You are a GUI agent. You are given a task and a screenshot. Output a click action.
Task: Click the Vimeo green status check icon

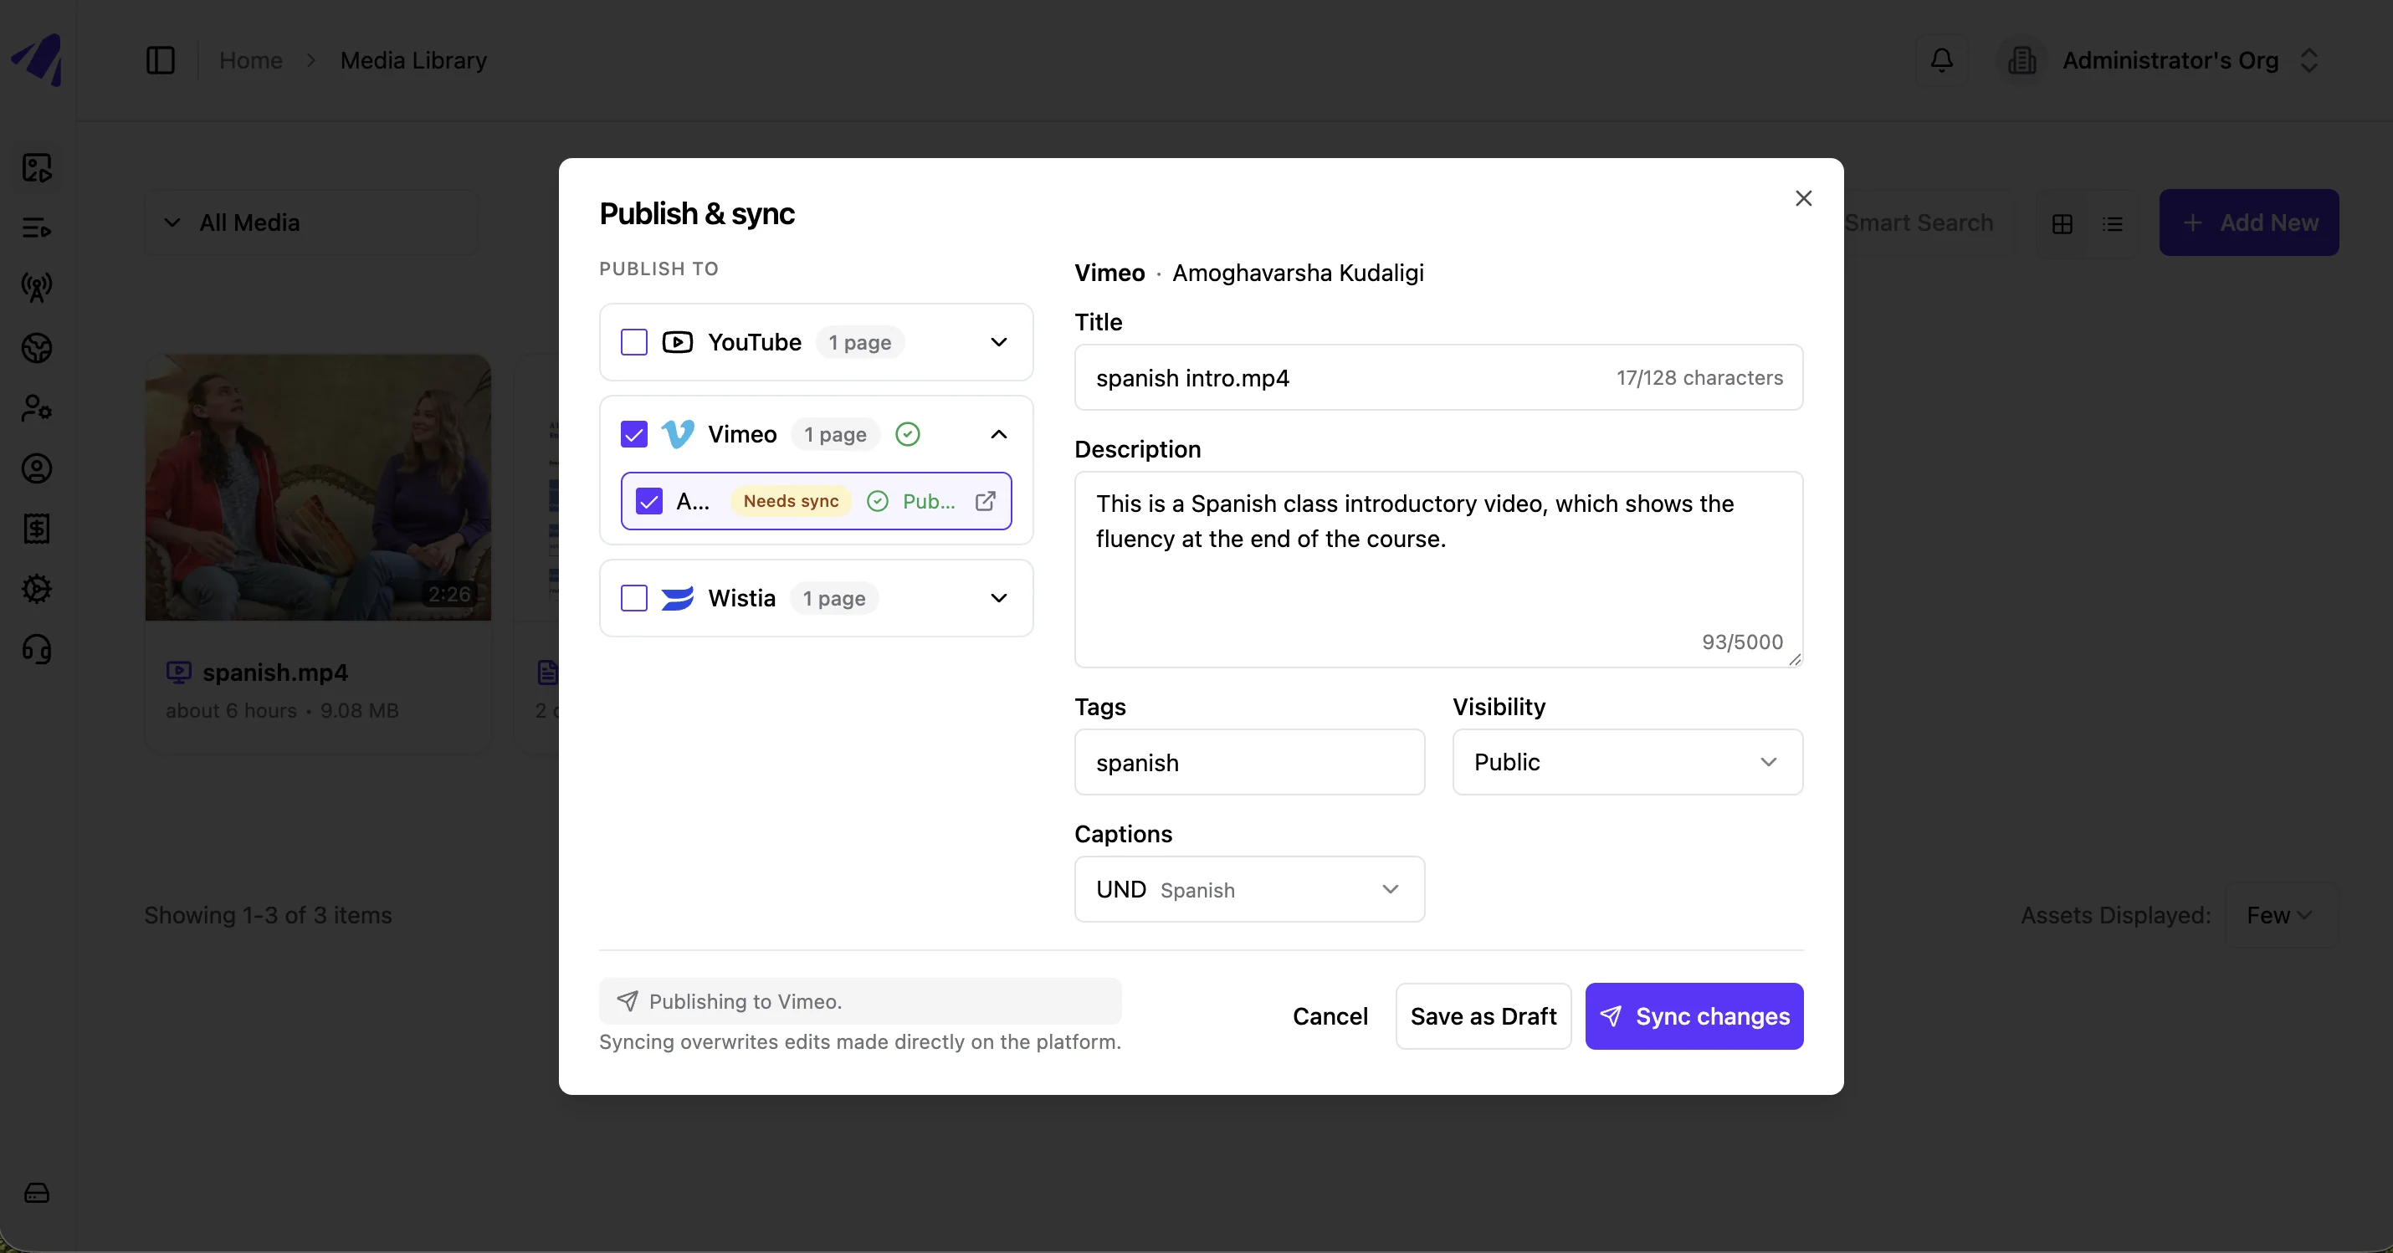(908, 435)
